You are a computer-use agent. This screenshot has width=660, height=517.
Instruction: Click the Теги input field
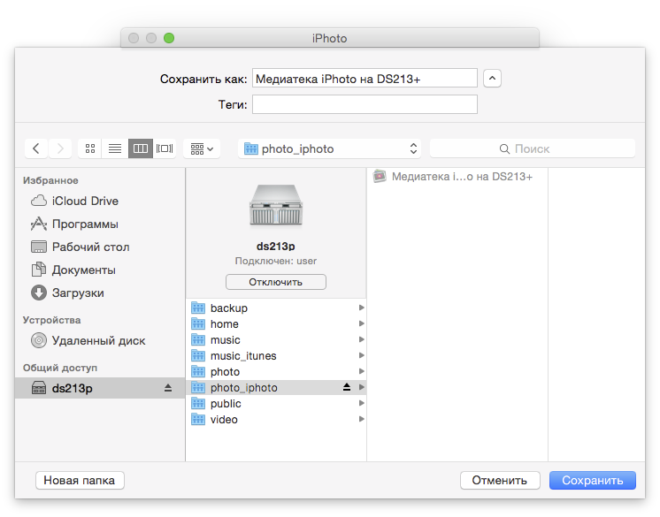tap(365, 104)
